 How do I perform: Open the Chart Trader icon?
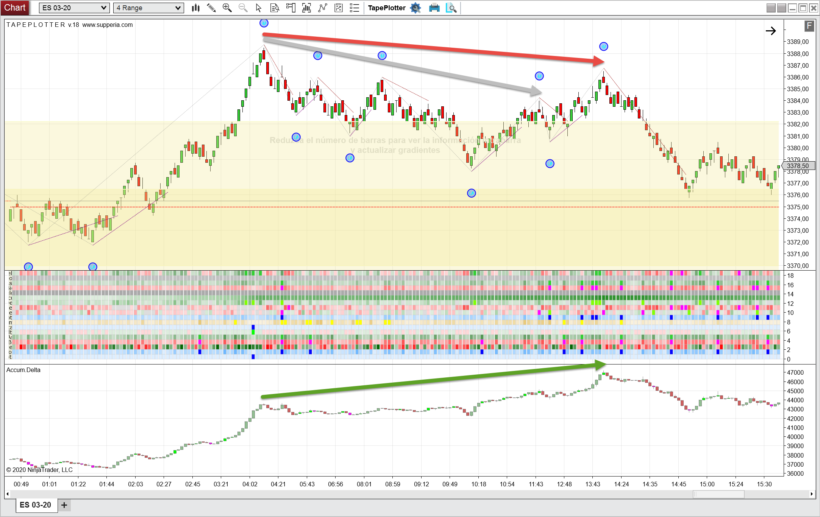[x=291, y=8]
